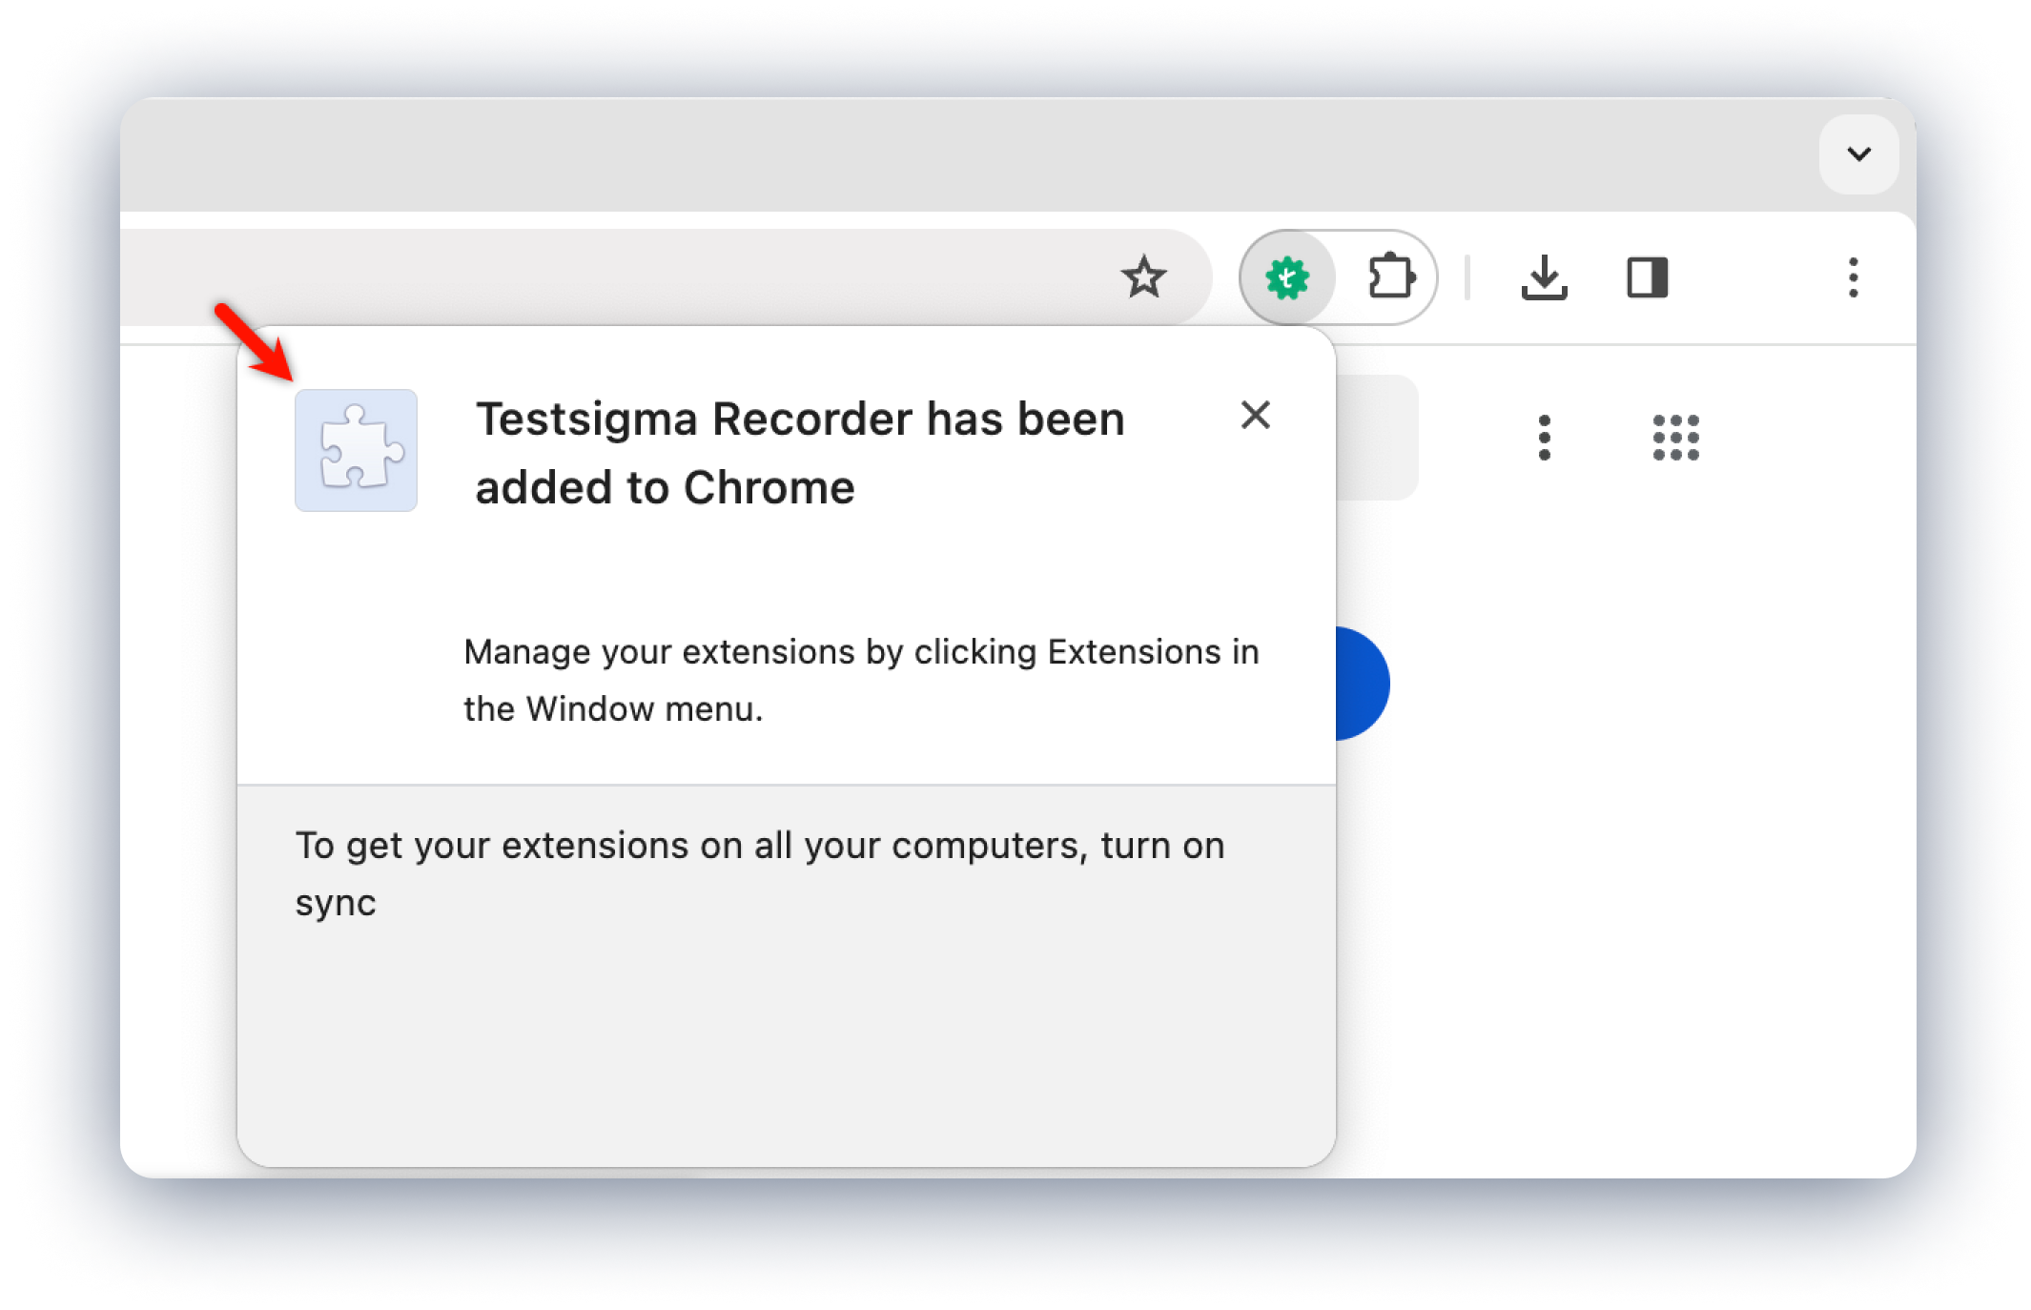Click the divider beside the Extensions icon

[x=1467, y=277]
